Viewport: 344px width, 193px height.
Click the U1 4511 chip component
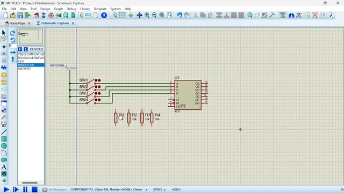(188, 95)
